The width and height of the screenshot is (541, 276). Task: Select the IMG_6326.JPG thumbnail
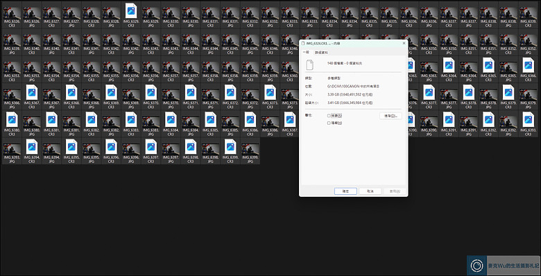(x=32, y=13)
